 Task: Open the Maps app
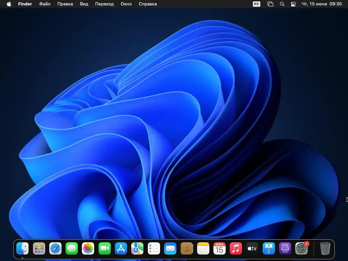tap(137, 248)
